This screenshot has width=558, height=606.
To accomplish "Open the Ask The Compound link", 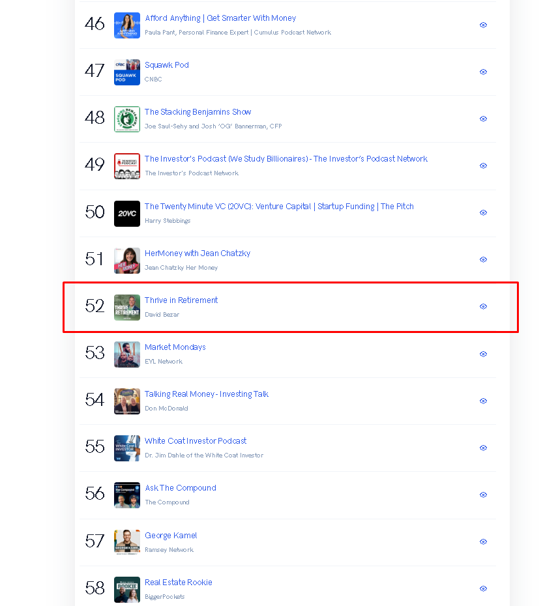I will point(180,488).
